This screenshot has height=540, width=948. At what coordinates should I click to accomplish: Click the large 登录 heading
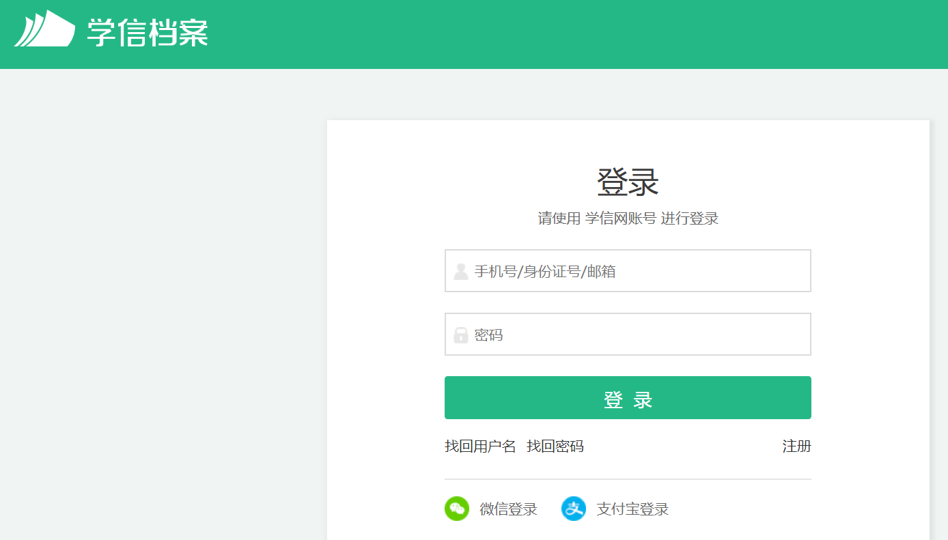(628, 182)
